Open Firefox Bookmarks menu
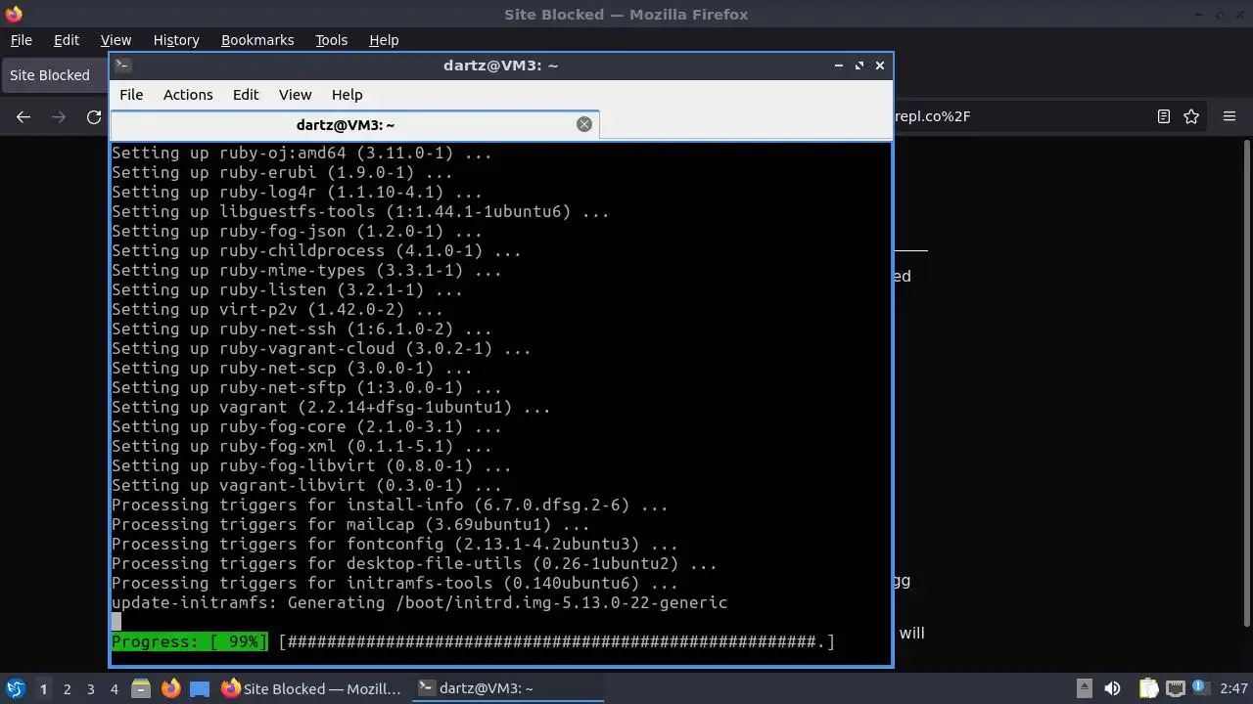Screen dimensions: 1253x704 257,40
